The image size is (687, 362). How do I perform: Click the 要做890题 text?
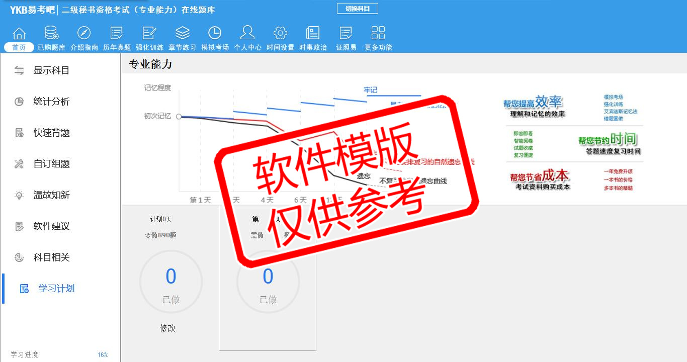[160, 235]
